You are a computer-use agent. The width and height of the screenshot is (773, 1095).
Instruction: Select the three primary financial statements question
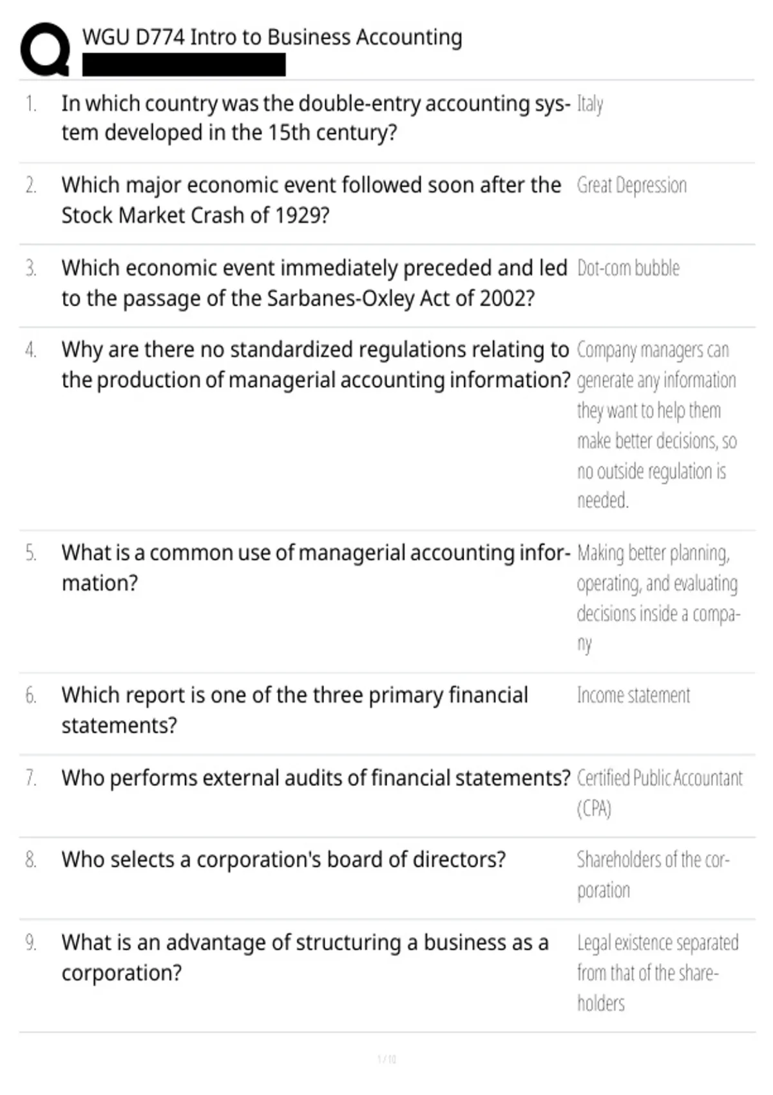(294, 710)
